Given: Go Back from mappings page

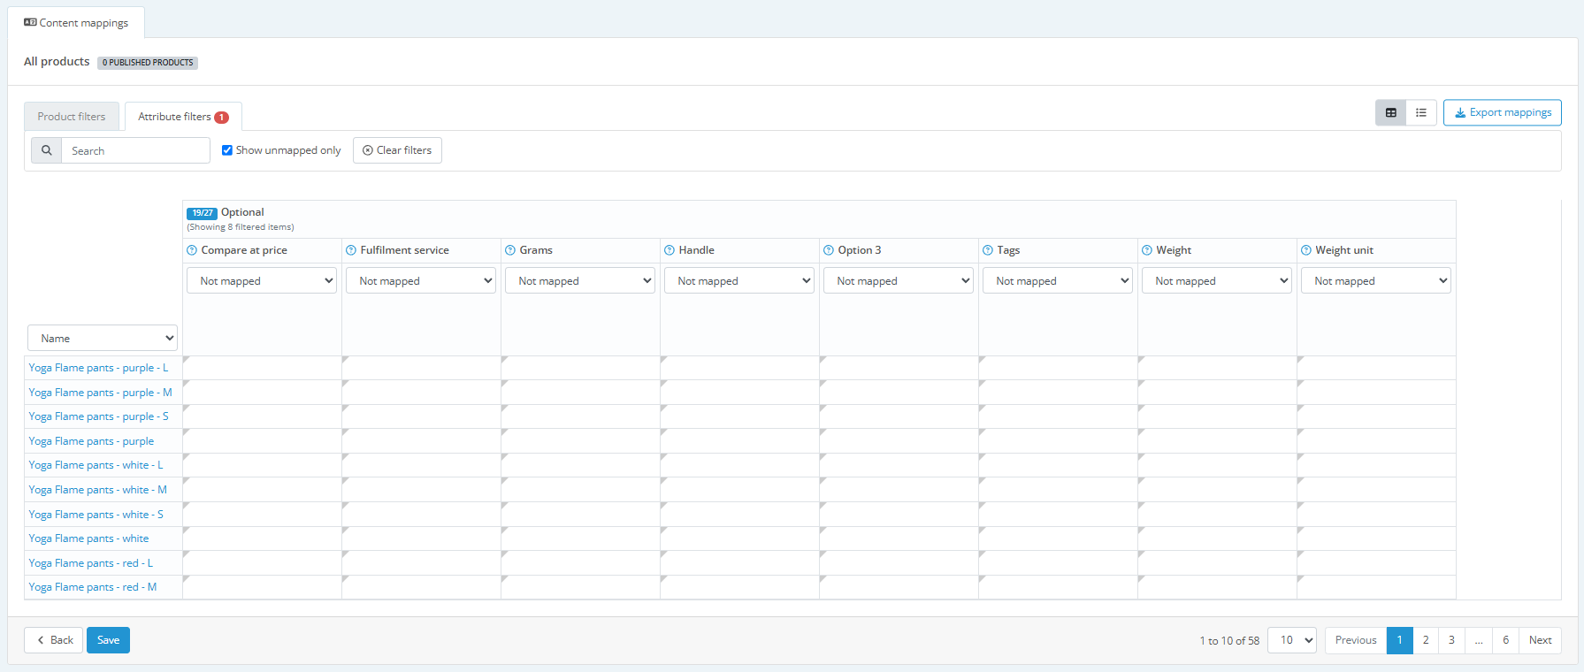Looking at the screenshot, I should pos(54,640).
